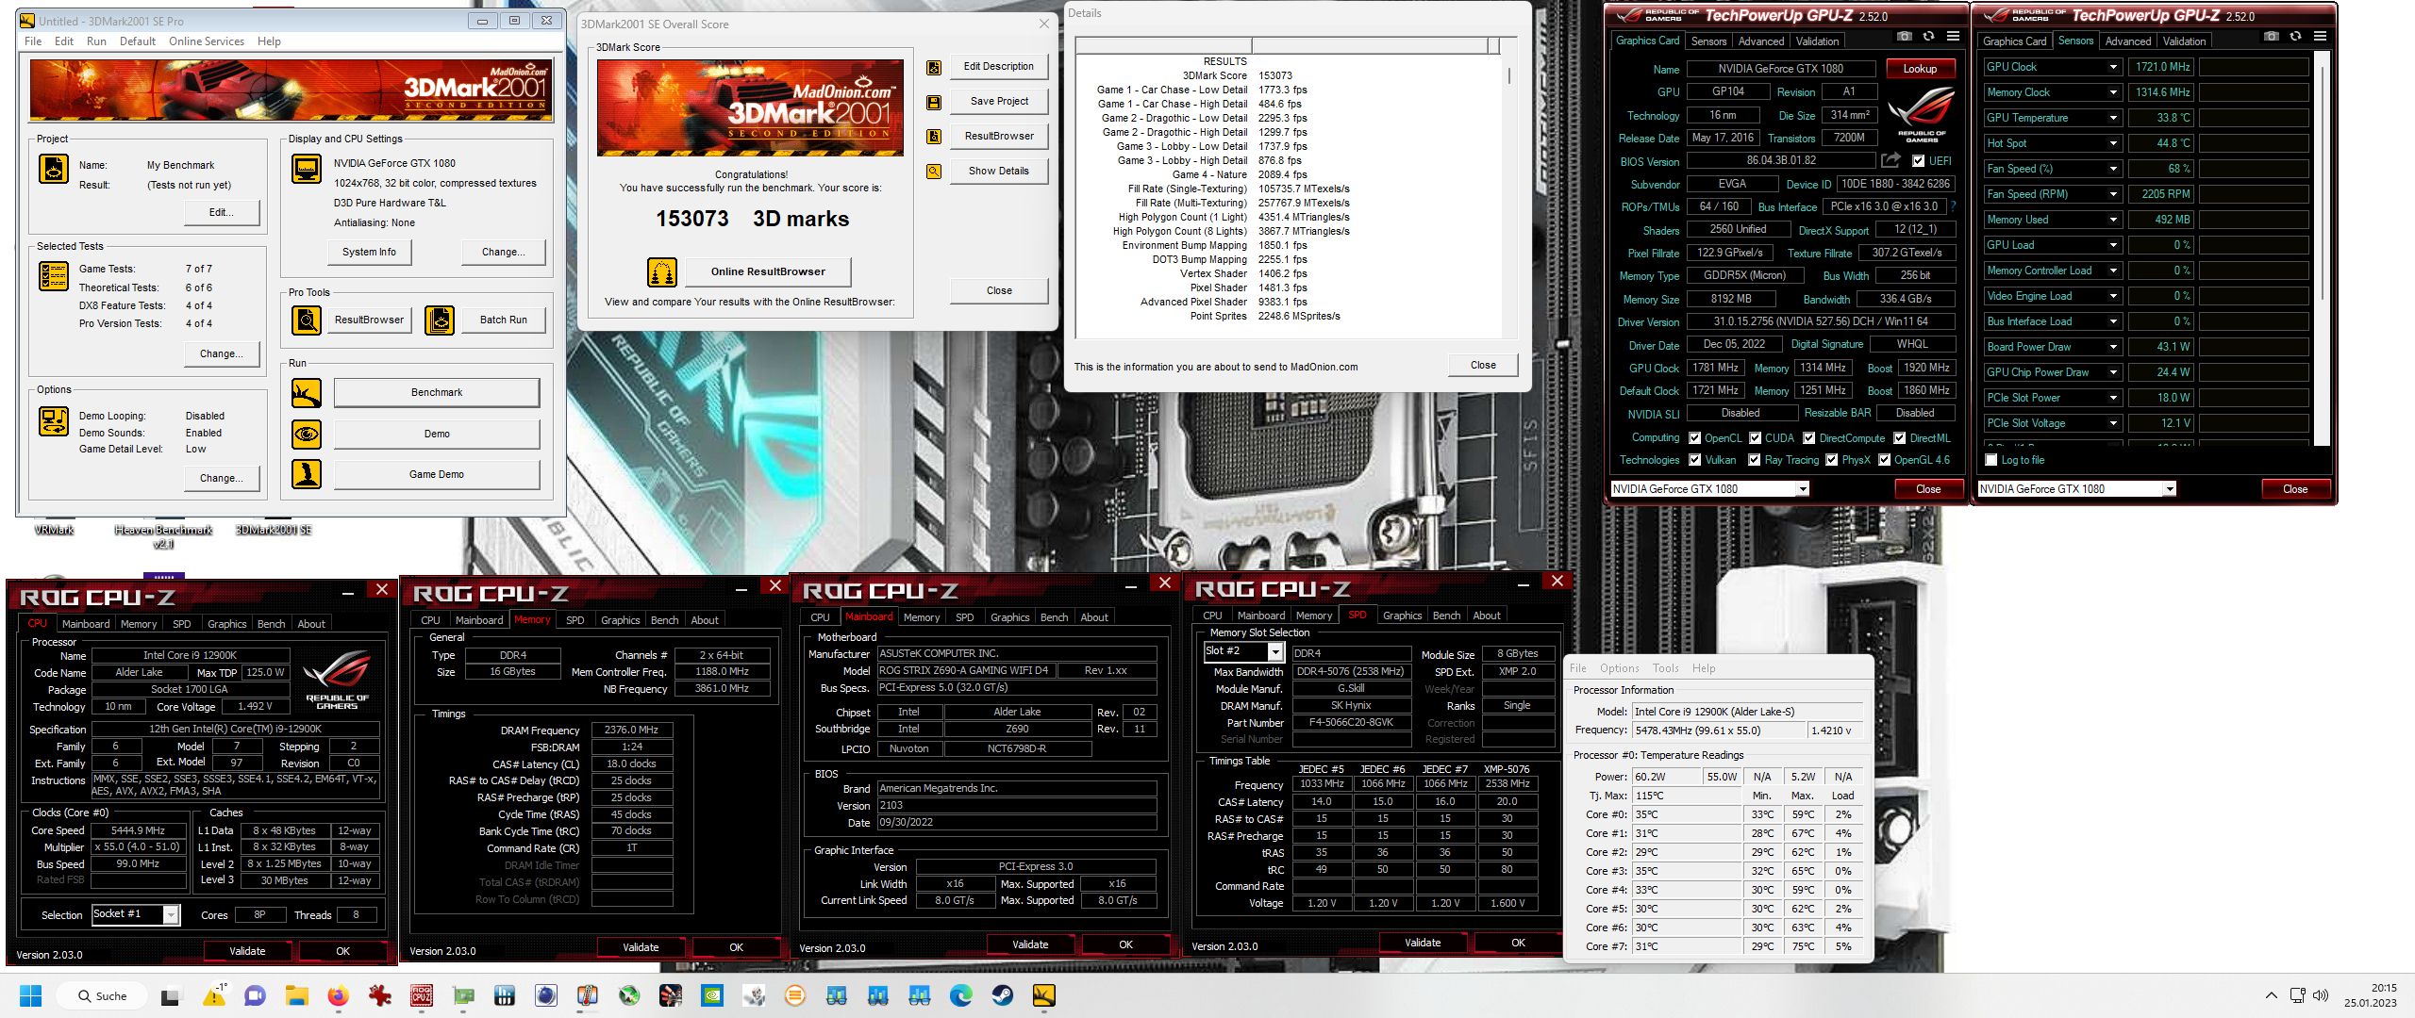Expand the Board Power Draw sensor dropdown
Screen dimensions: 2415x1018
[2113, 347]
